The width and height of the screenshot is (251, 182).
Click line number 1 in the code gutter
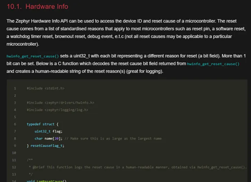coord(15,88)
